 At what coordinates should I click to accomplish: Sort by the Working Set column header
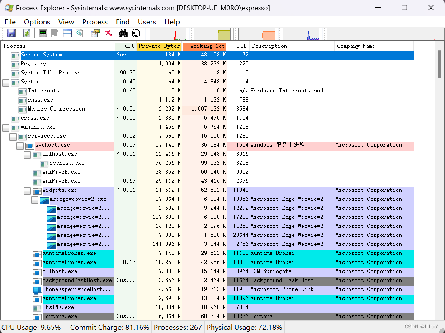204,46
